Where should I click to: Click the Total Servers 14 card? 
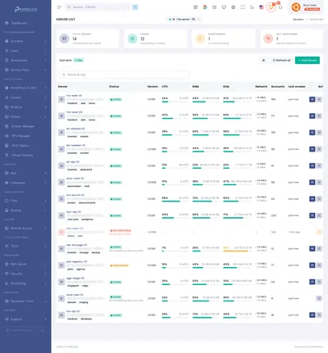(x=88, y=38)
